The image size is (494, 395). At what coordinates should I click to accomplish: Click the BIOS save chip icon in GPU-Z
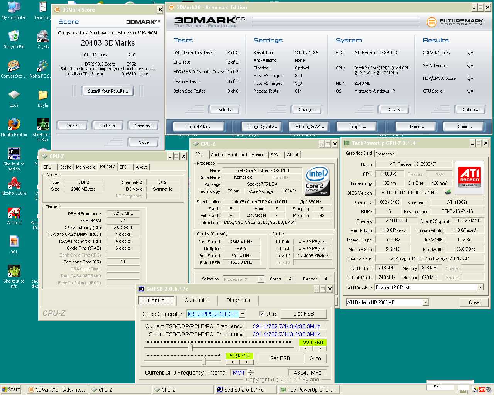(x=448, y=192)
